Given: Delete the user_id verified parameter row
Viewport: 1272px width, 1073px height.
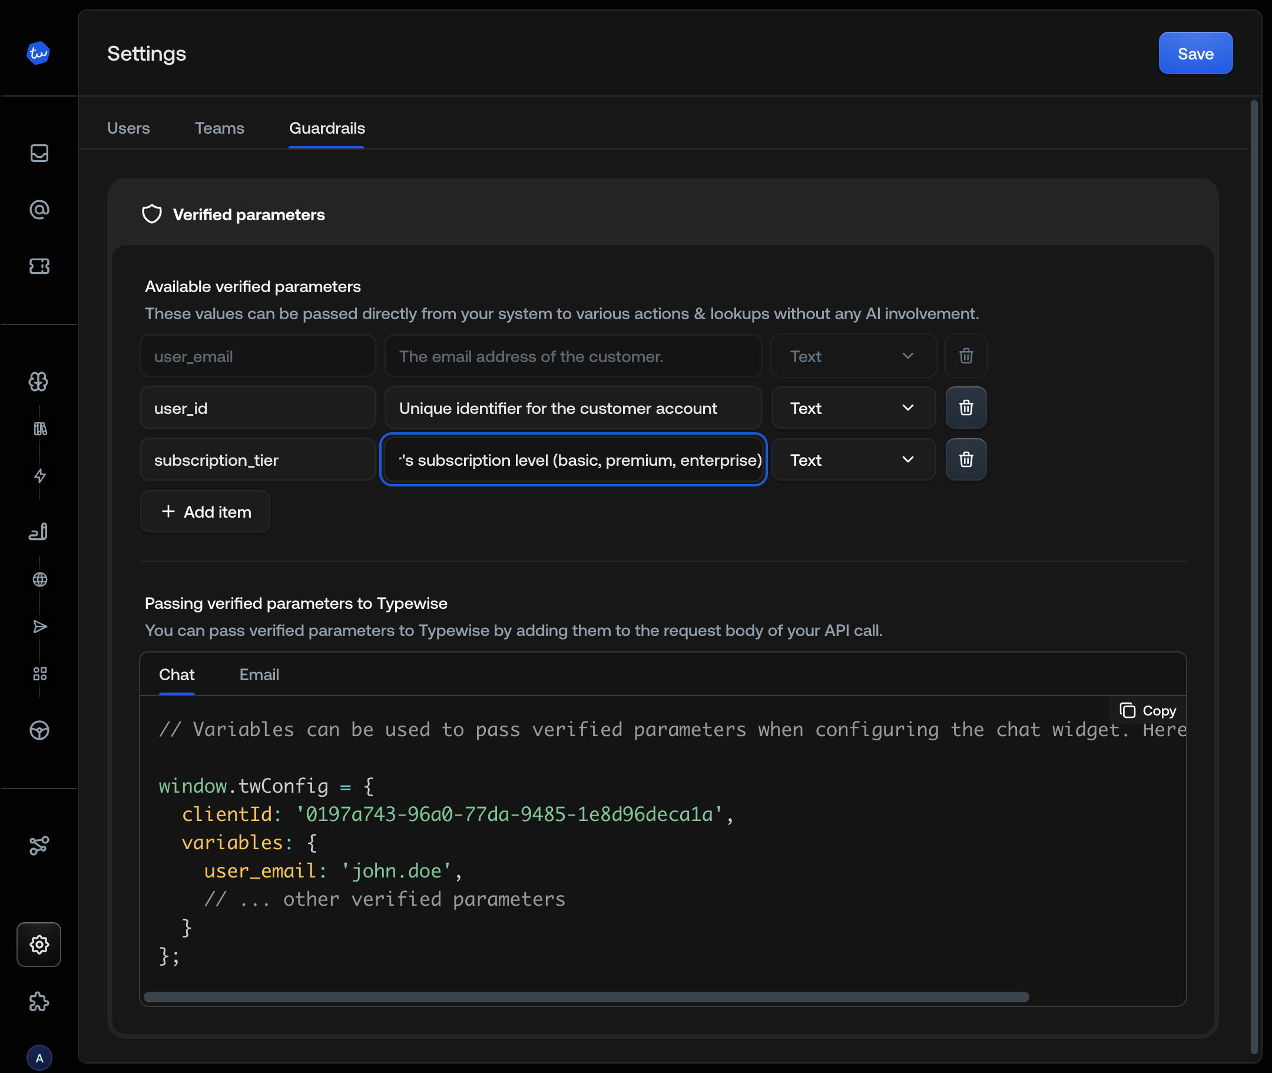Looking at the screenshot, I should (965, 408).
